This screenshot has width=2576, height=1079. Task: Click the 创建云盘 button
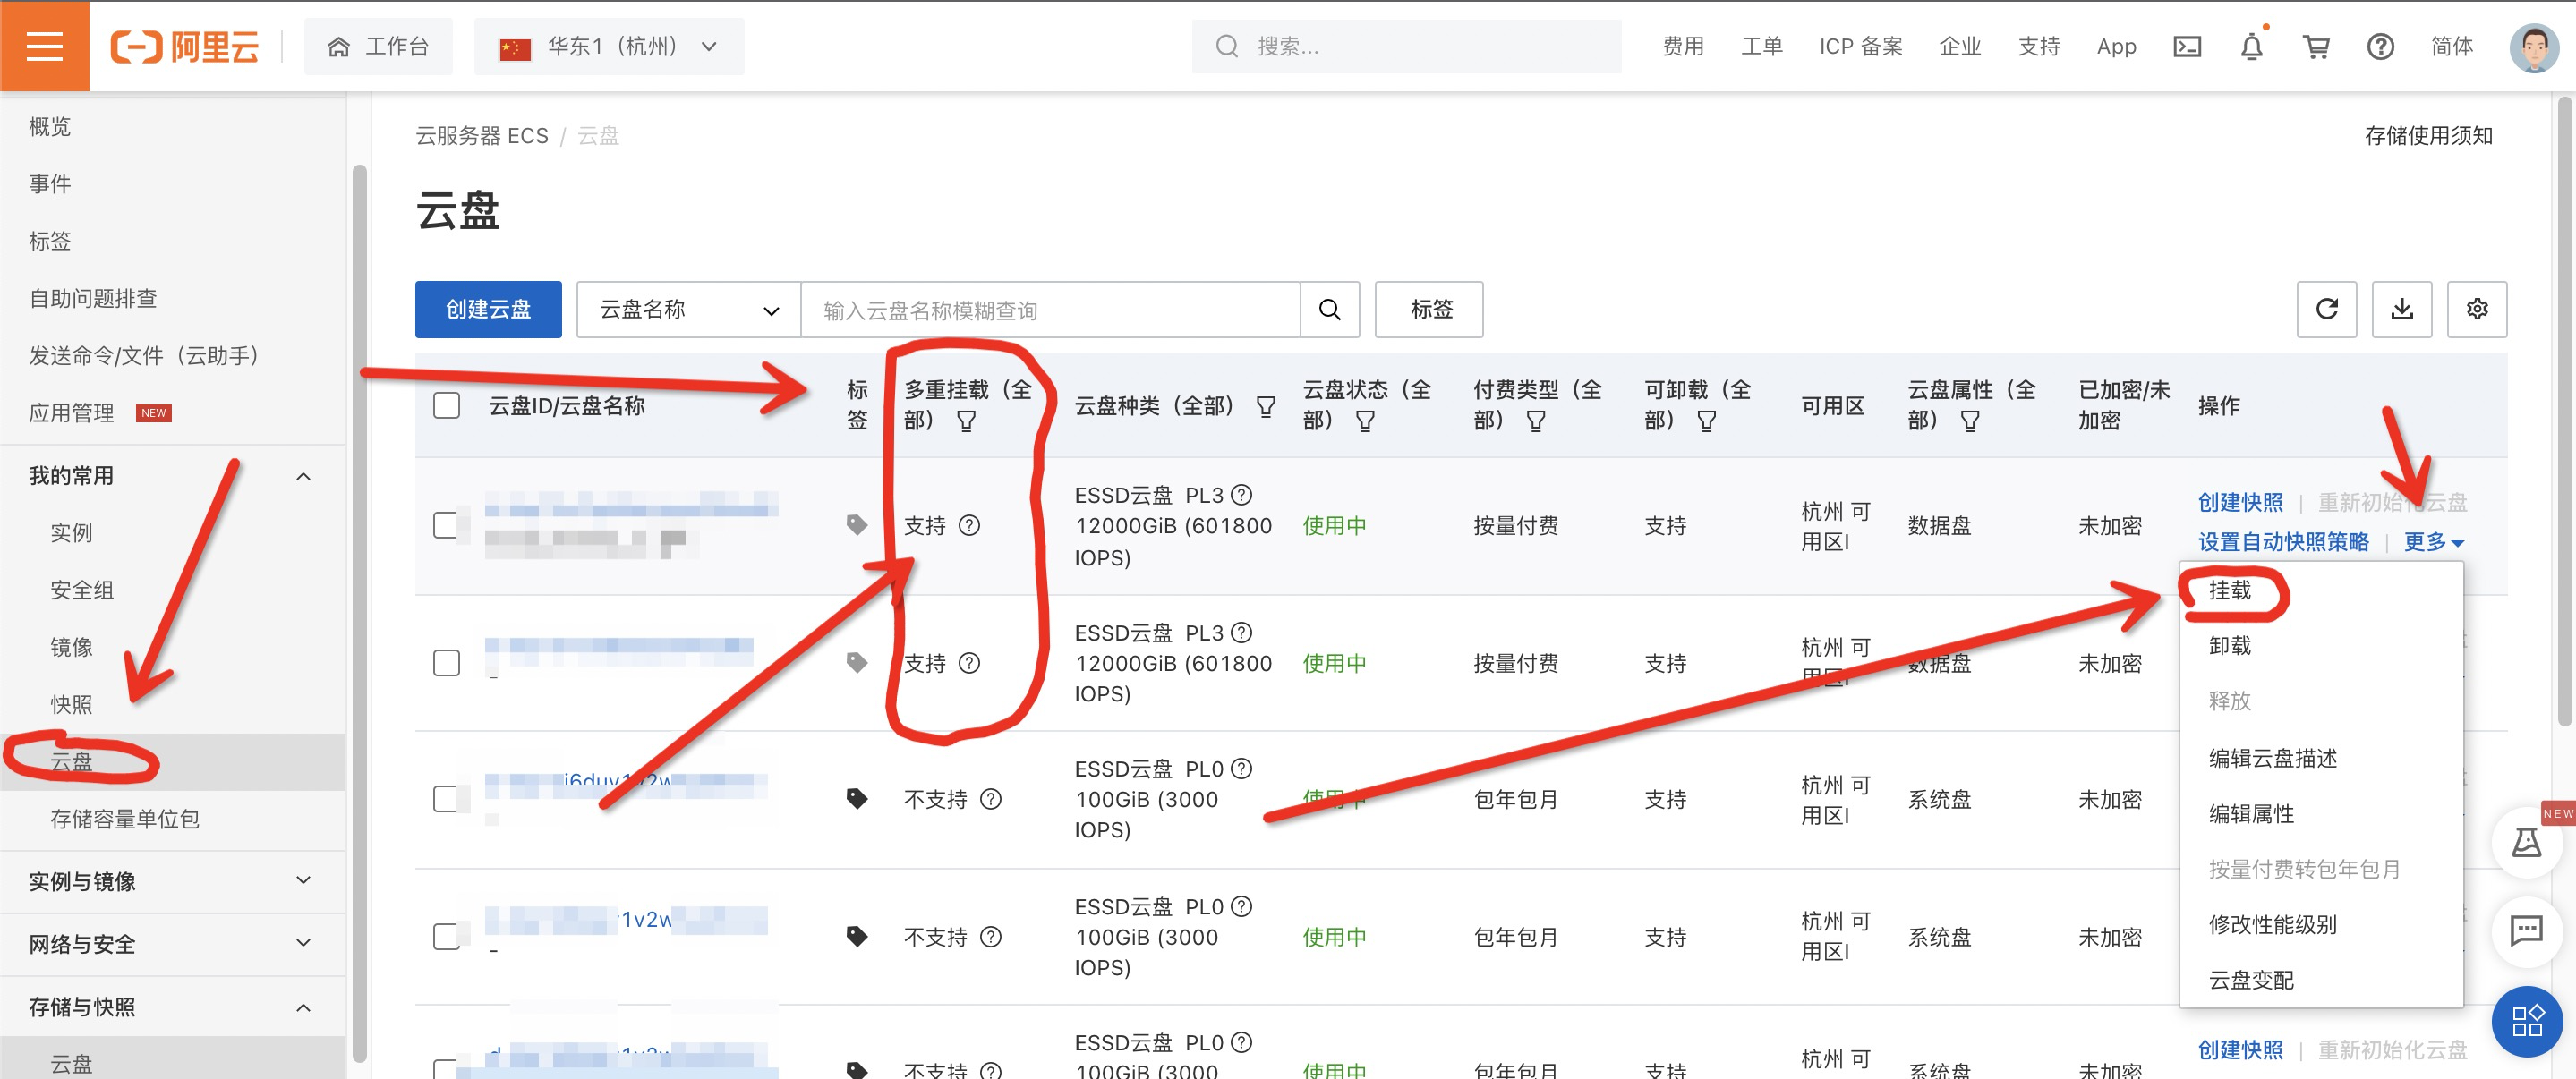pos(488,309)
